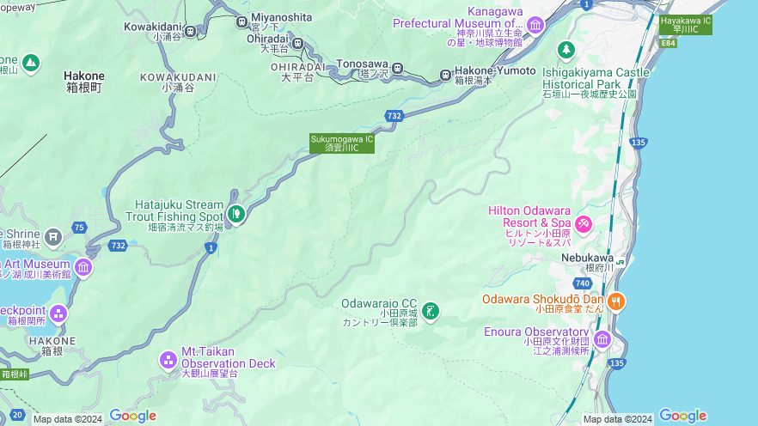
Task: Open the Google logo link at bottom left
Action: pos(133,416)
